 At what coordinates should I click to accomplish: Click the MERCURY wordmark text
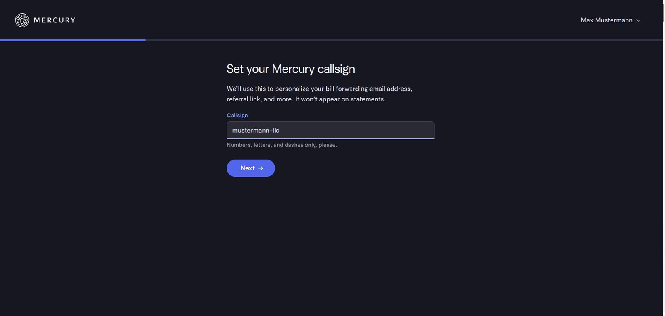(x=54, y=20)
